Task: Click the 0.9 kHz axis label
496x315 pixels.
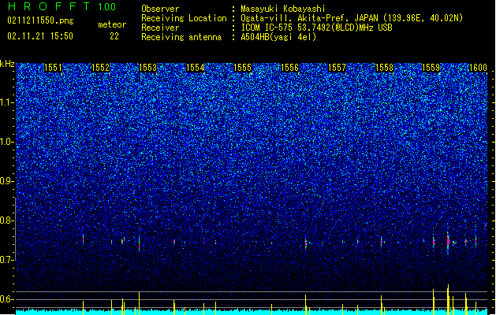Action: [x=6, y=181]
